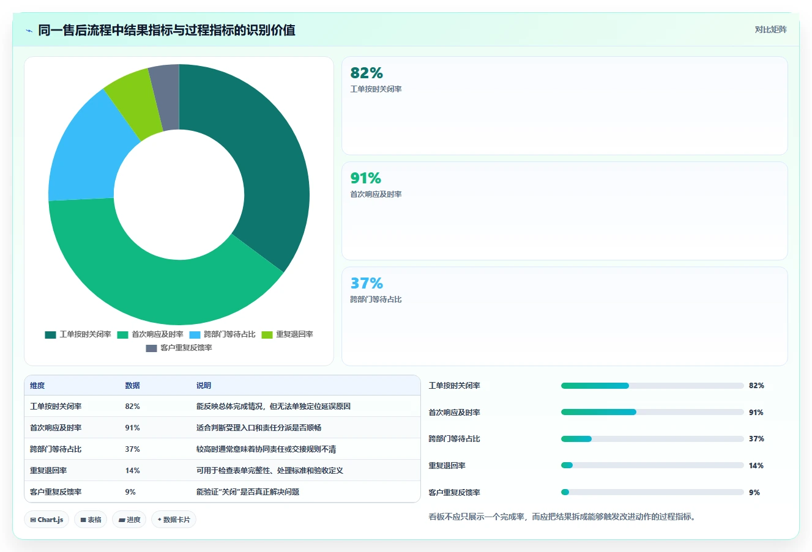Click the 维度 column header
This screenshot has height=552, width=812.
(37, 386)
